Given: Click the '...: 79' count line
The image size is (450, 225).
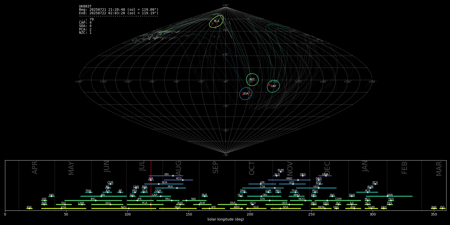Looking at the screenshot, I should [x=86, y=19].
